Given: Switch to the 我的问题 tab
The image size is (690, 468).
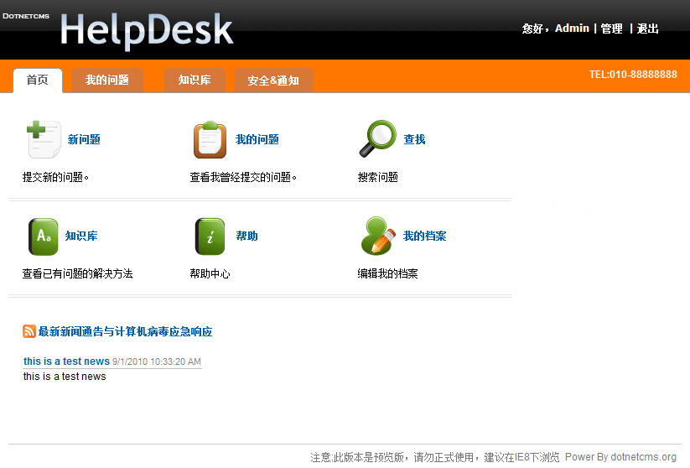Looking at the screenshot, I should [107, 81].
